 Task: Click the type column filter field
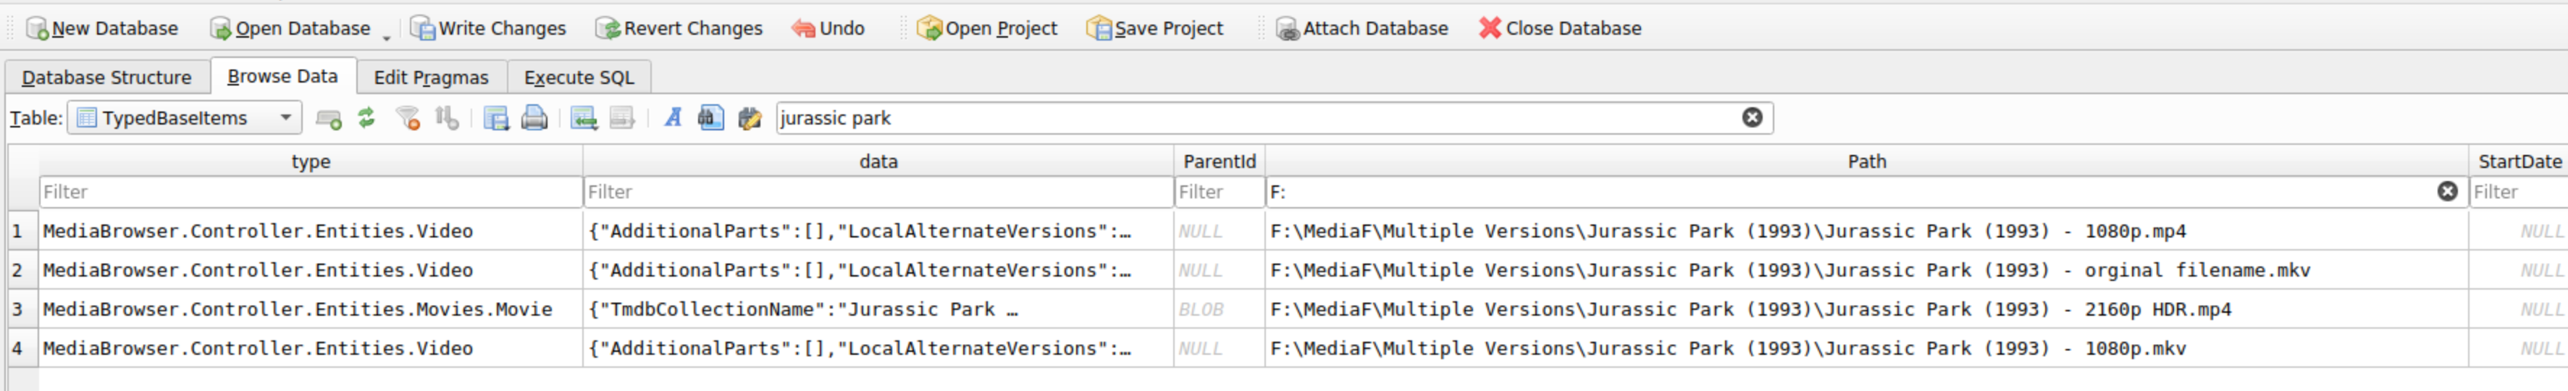[x=310, y=191]
